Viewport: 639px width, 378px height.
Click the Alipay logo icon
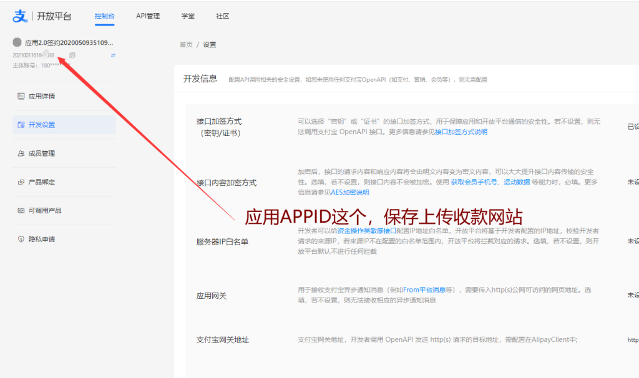point(20,16)
